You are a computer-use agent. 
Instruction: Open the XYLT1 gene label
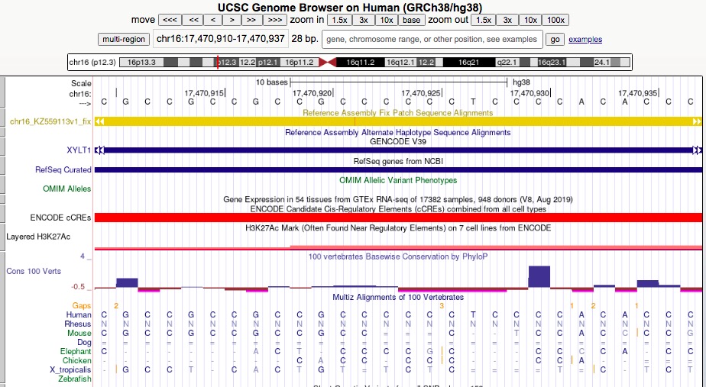[x=79, y=150]
